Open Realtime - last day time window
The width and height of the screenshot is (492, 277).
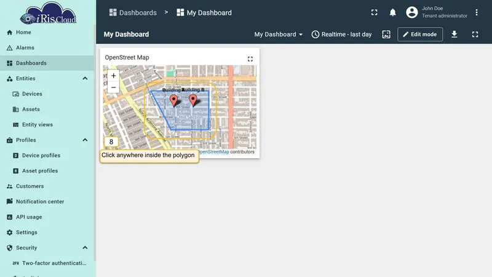pyautogui.click(x=342, y=34)
